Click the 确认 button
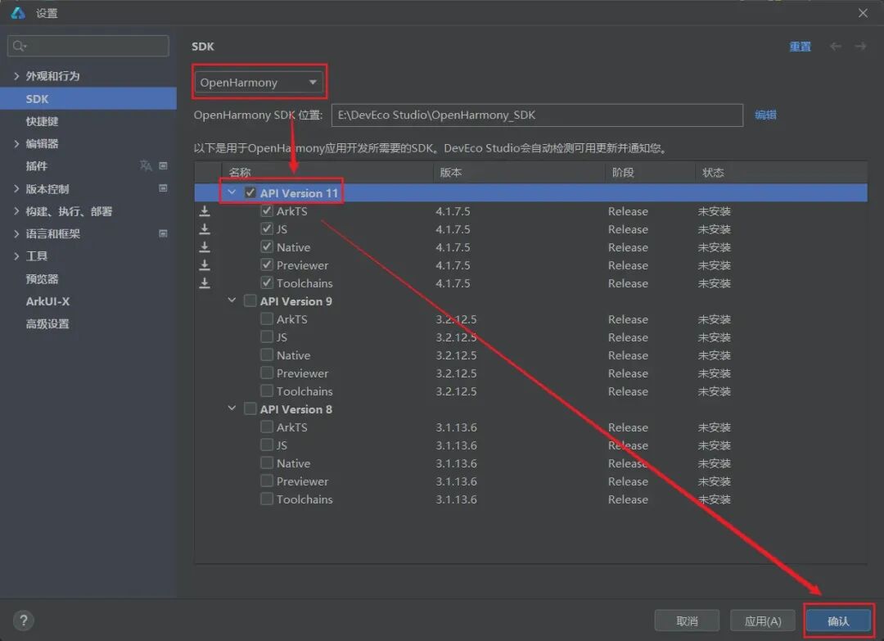This screenshot has height=641, width=884. point(838,621)
